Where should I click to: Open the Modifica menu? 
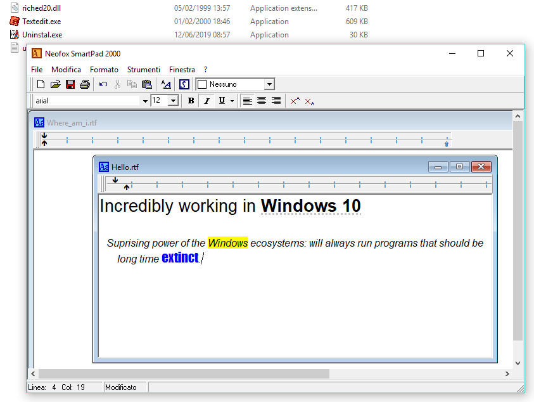pos(66,70)
